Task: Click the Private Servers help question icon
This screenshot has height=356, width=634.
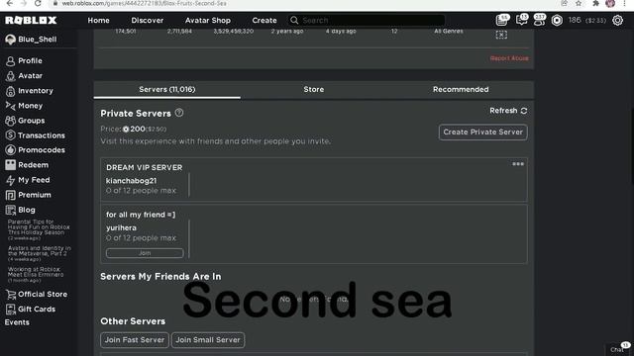Action: click(179, 113)
